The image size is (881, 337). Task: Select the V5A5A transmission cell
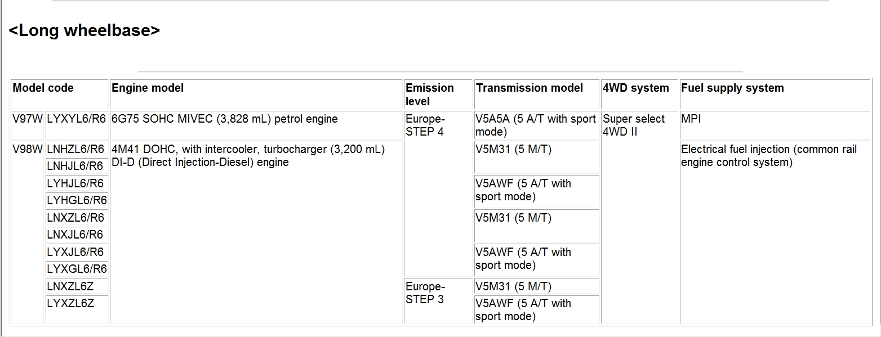click(535, 125)
